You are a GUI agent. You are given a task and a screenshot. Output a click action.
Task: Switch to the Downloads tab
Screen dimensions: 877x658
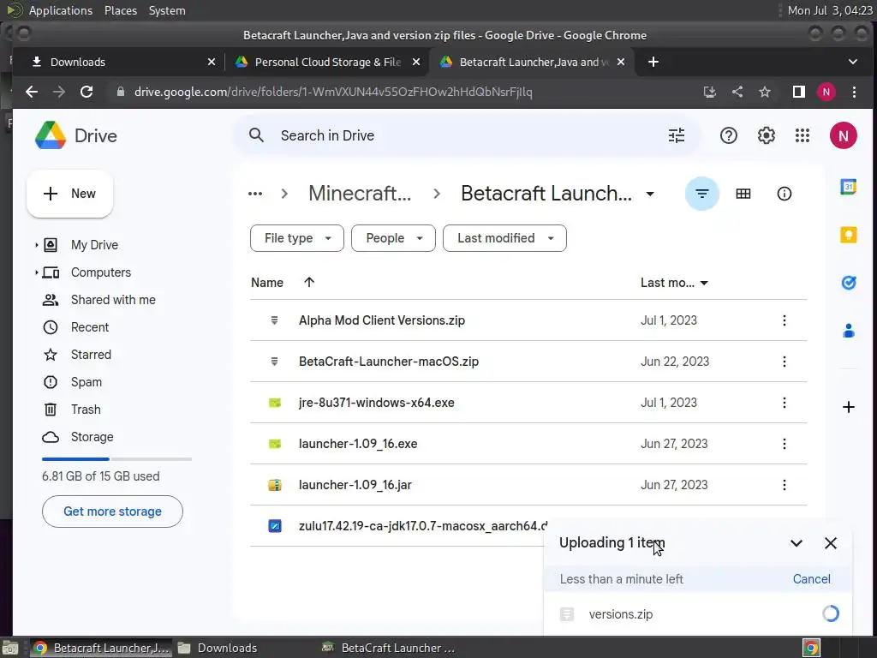[x=118, y=62]
